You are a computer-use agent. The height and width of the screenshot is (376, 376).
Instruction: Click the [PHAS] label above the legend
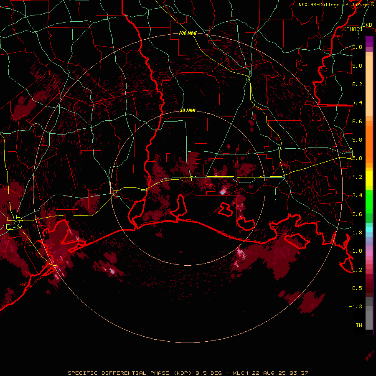pyautogui.click(x=353, y=29)
